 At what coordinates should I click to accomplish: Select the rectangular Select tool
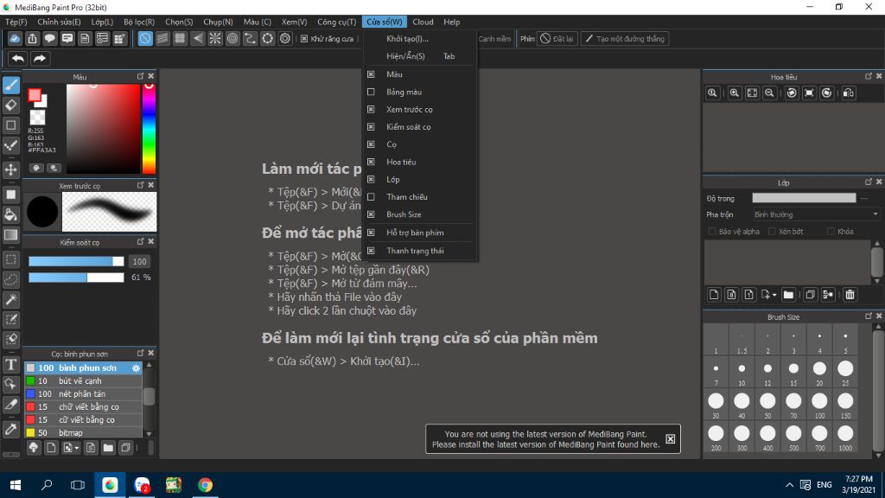[x=10, y=259]
